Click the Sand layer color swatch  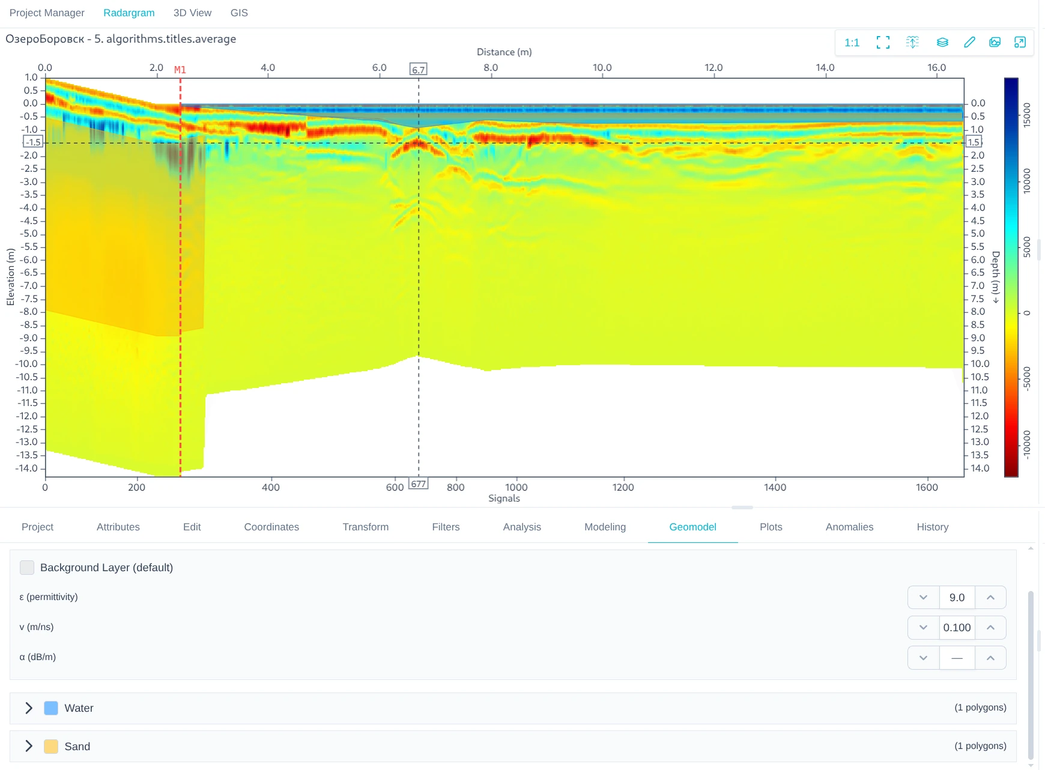pyautogui.click(x=51, y=747)
